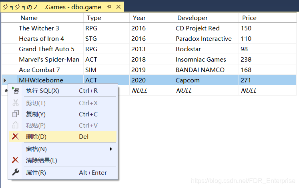Click the 'CD Projekt Red' developer cell
Screen dimensions: 299x188
coord(206,28)
